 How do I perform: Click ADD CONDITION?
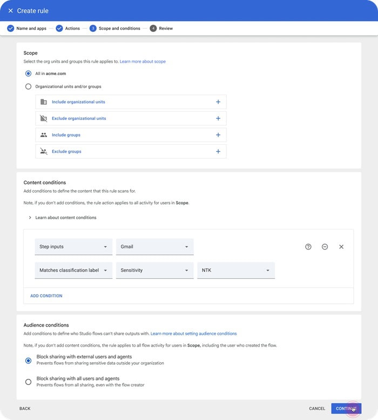click(46, 296)
